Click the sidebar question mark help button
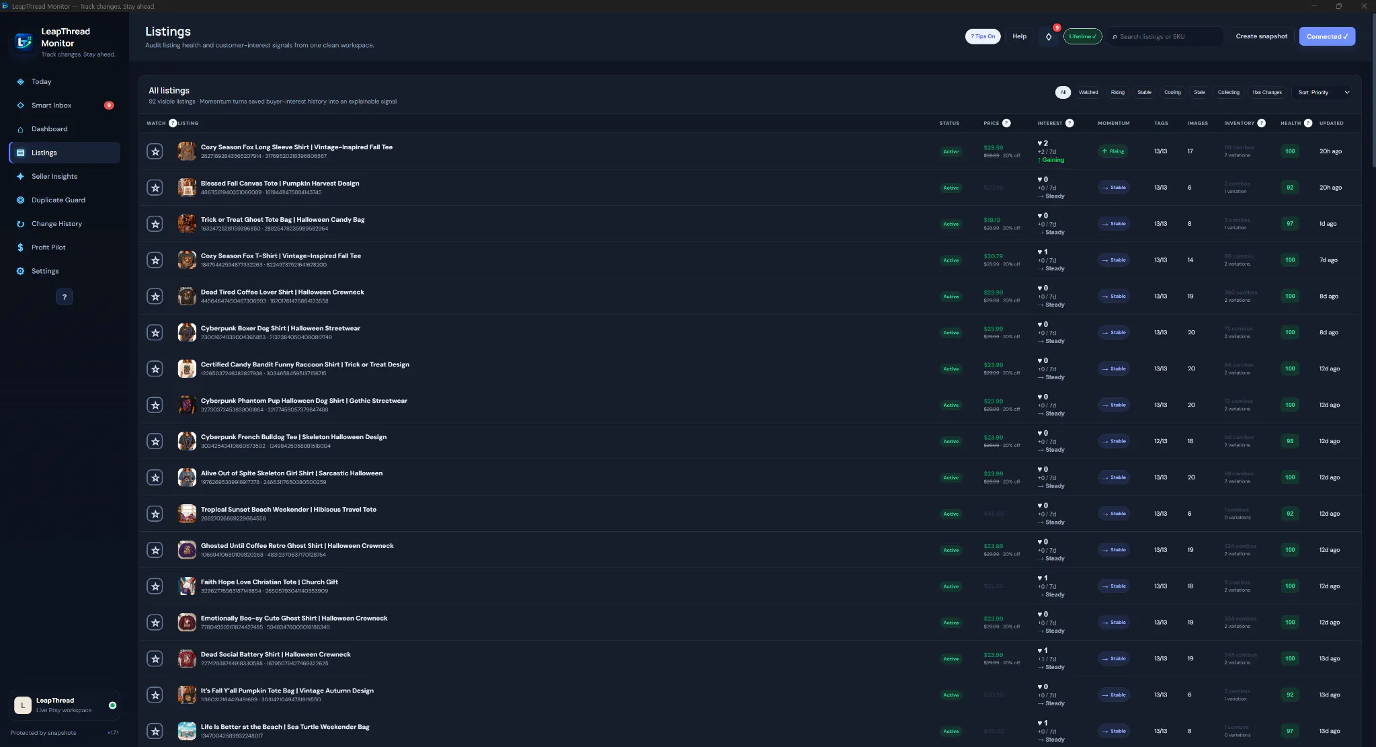Viewport: 1376px width, 747px height. pyautogui.click(x=65, y=297)
